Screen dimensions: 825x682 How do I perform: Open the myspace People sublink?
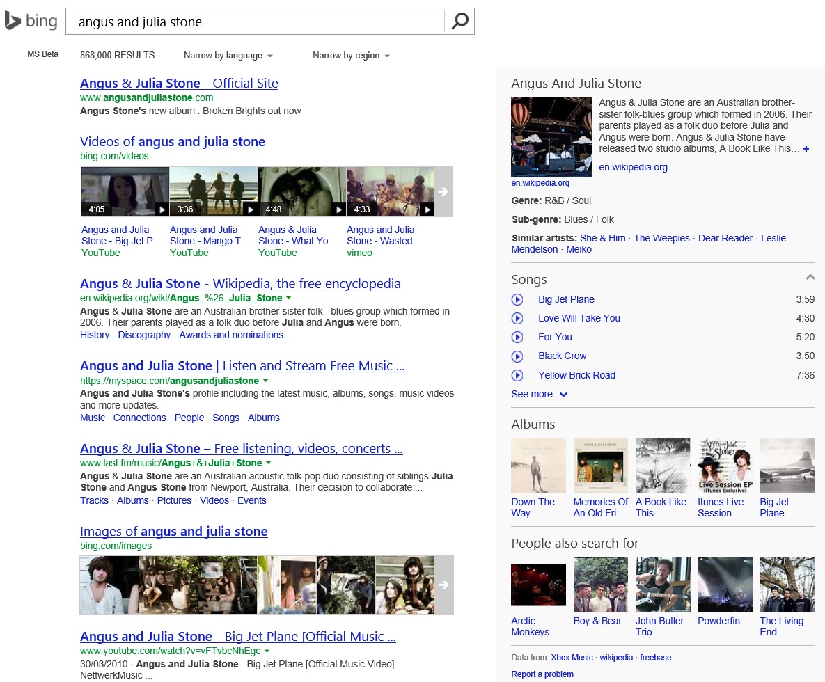coord(189,418)
